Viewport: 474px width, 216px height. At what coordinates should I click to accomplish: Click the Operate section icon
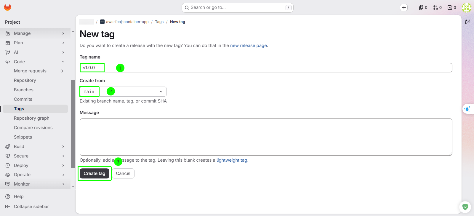8,175
